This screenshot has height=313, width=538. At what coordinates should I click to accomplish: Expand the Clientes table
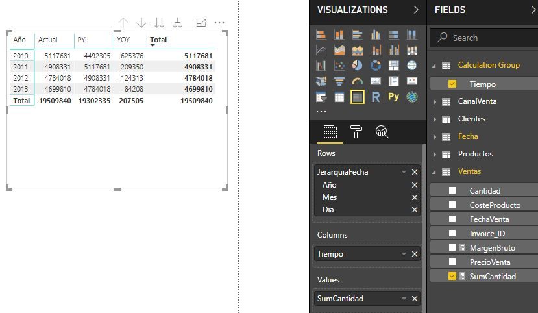point(434,119)
